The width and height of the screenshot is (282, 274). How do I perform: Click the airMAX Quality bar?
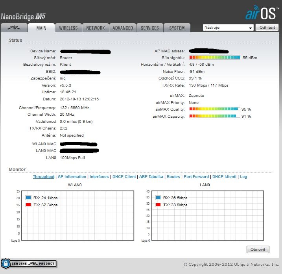[214, 109]
